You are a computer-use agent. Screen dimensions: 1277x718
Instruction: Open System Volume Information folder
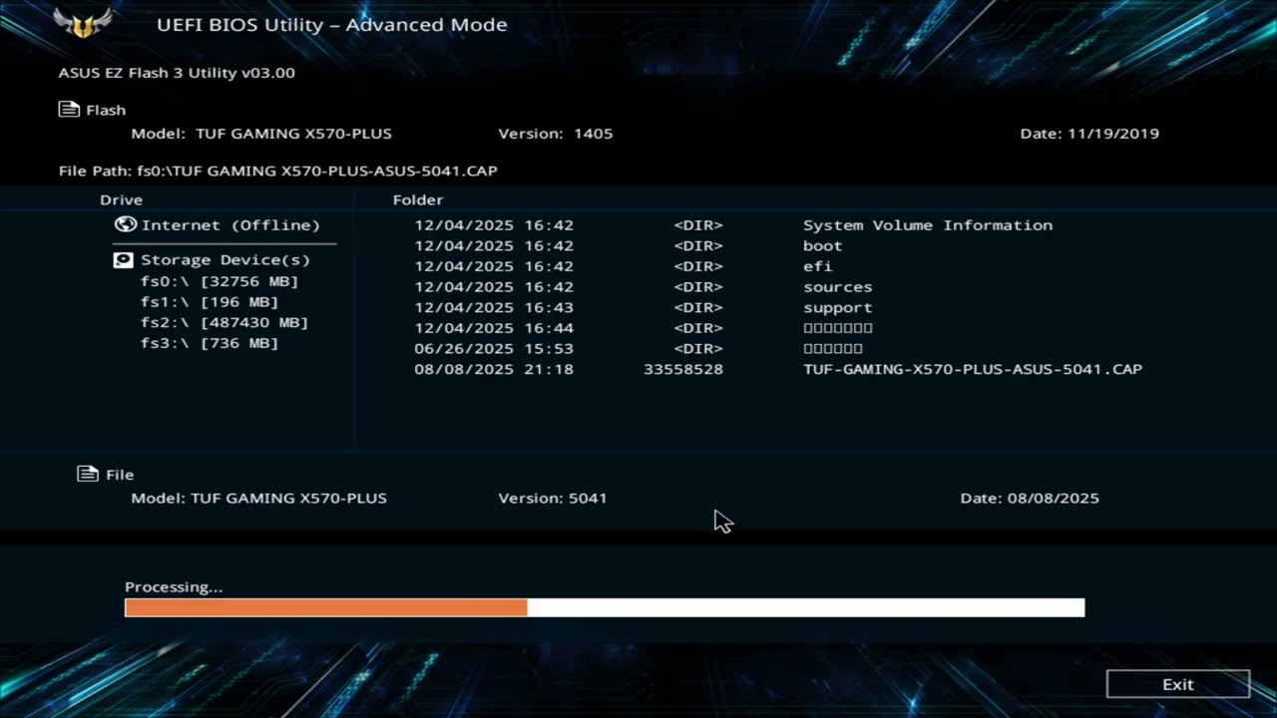tap(928, 225)
